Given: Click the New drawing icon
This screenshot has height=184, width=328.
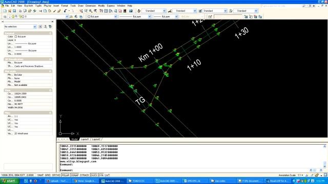Looking at the screenshot, I should pyautogui.click(x=5, y=11).
